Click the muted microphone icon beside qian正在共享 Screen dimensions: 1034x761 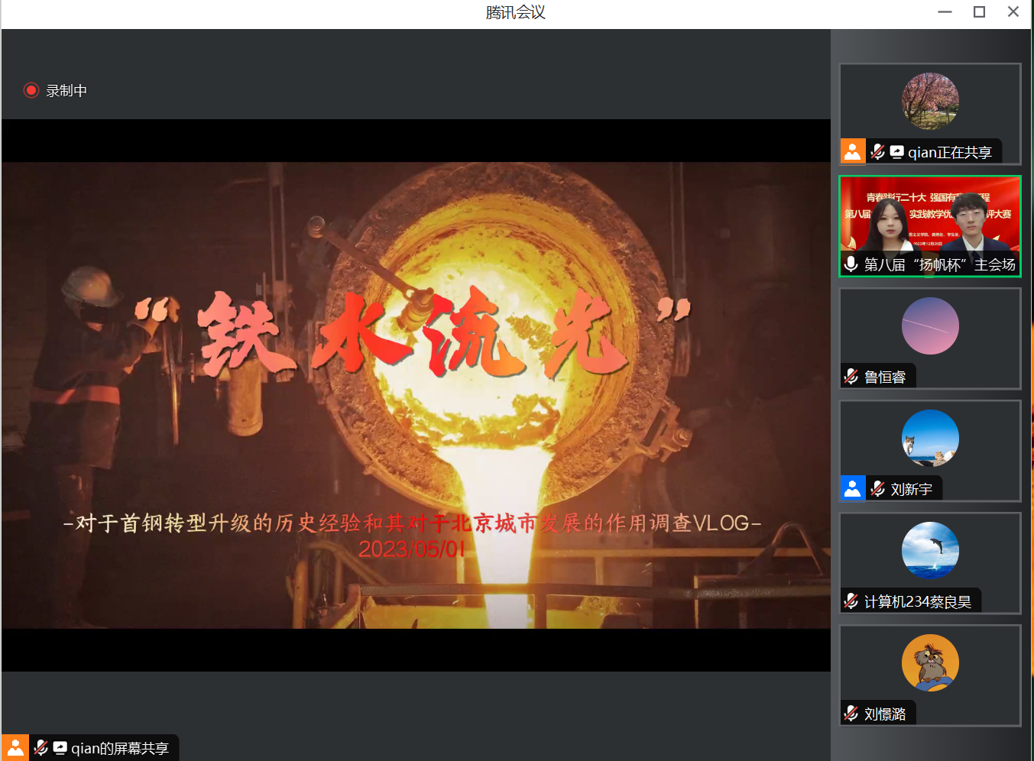coord(877,152)
